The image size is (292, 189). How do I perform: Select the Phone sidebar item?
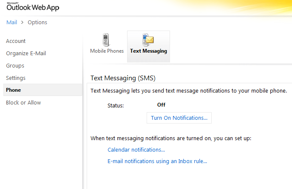(13, 90)
